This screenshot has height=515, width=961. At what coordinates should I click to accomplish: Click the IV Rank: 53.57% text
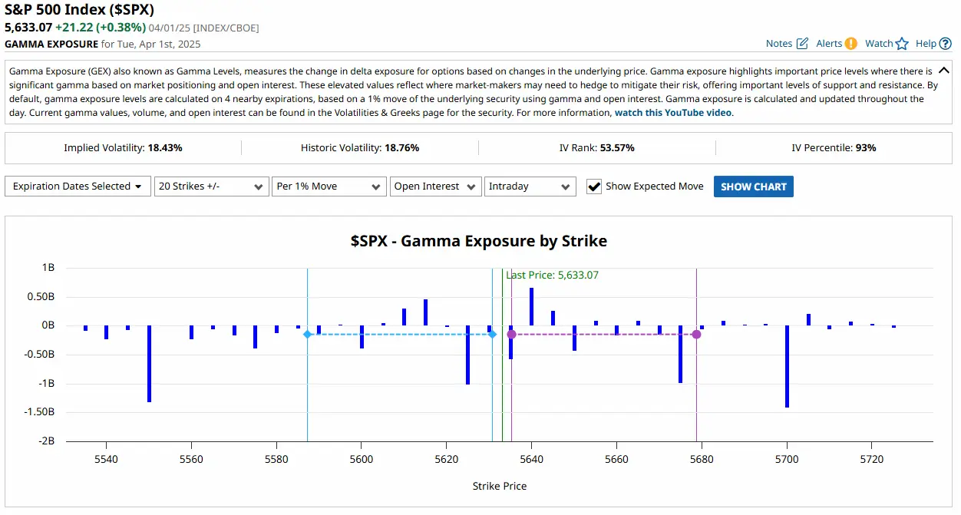(597, 147)
